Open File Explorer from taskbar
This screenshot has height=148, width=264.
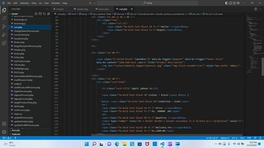click(125, 144)
